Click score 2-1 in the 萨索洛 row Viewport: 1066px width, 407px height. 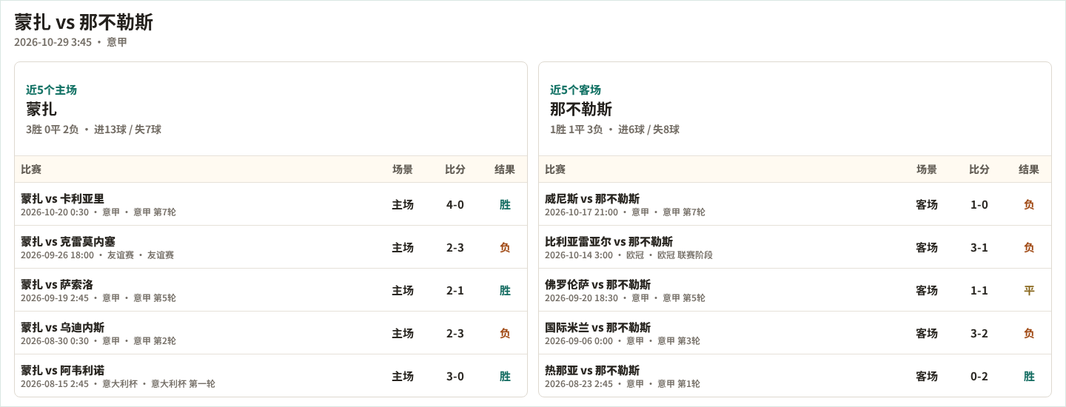(x=455, y=290)
